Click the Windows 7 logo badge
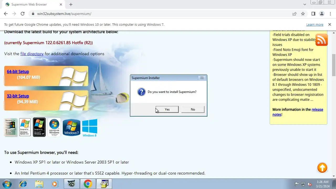The height and width of the screenshot is (189, 336). point(71,127)
